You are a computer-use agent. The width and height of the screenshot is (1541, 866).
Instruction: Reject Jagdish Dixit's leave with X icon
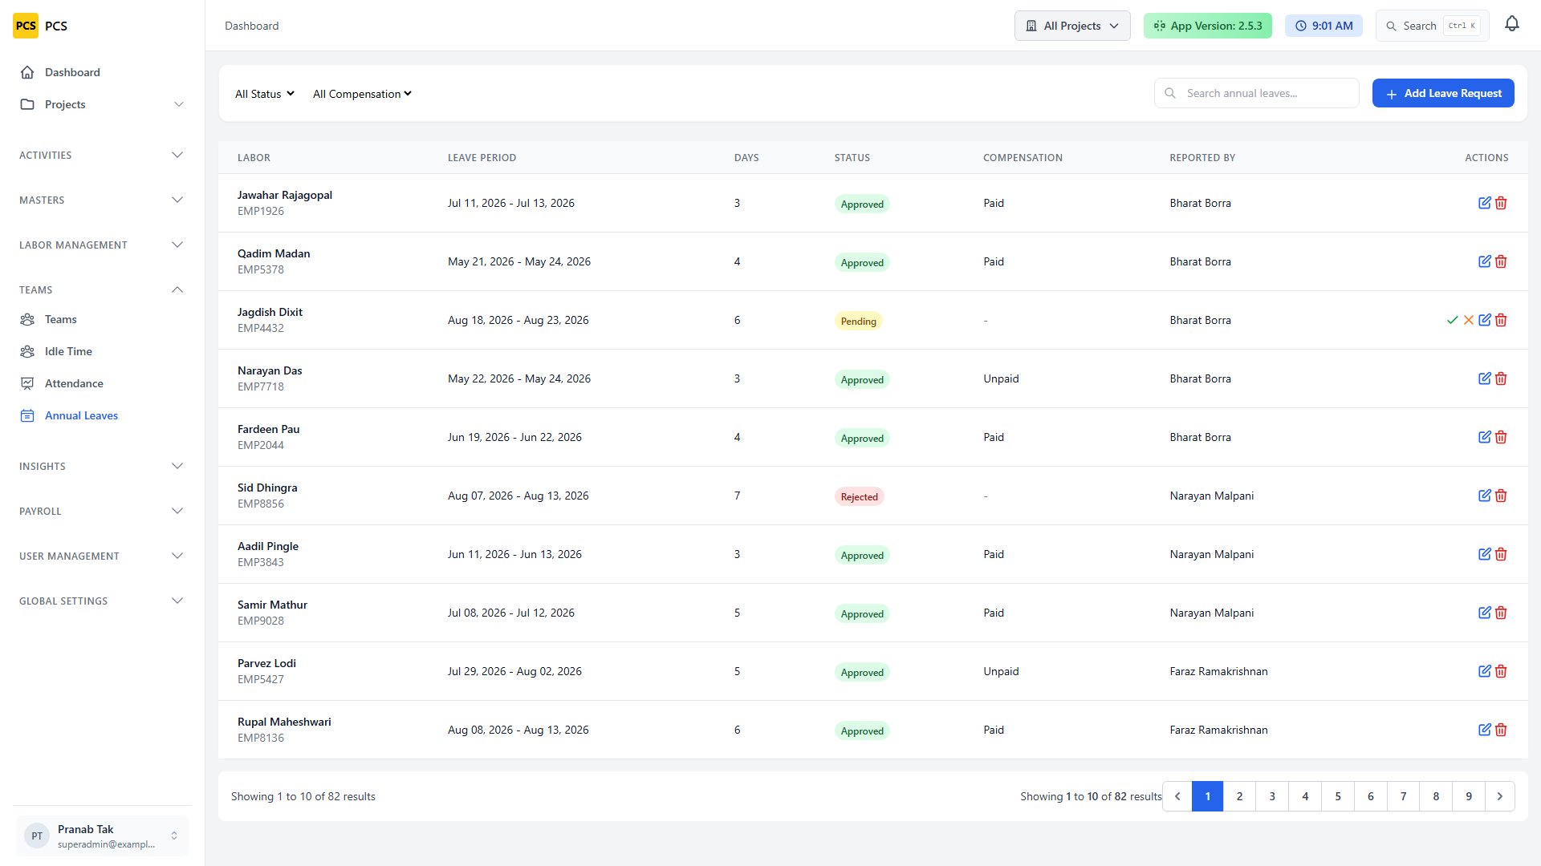[x=1468, y=320]
